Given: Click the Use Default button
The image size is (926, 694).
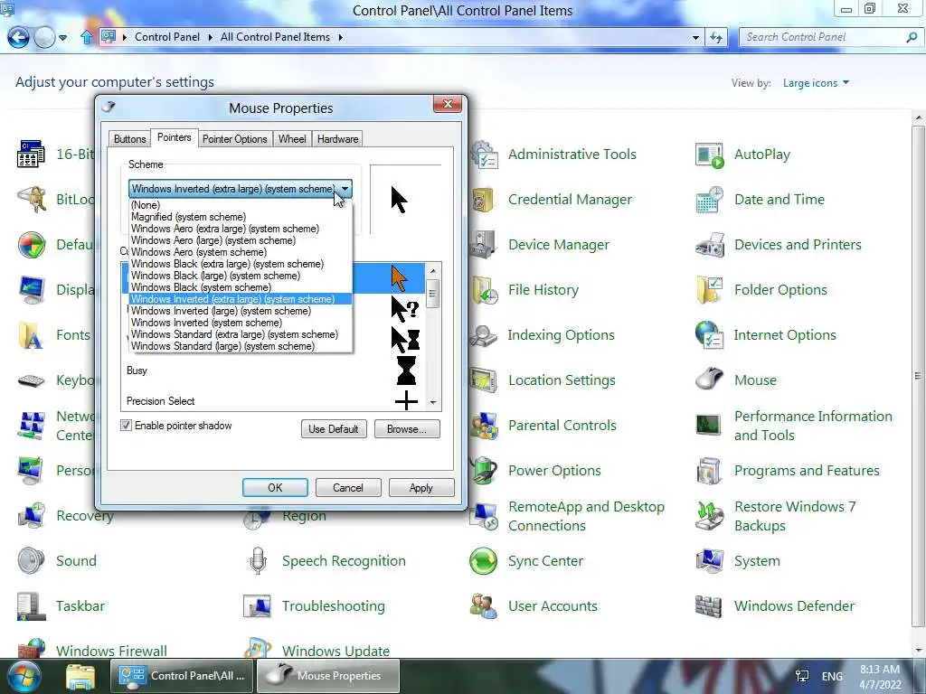Looking at the screenshot, I should point(334,429).
